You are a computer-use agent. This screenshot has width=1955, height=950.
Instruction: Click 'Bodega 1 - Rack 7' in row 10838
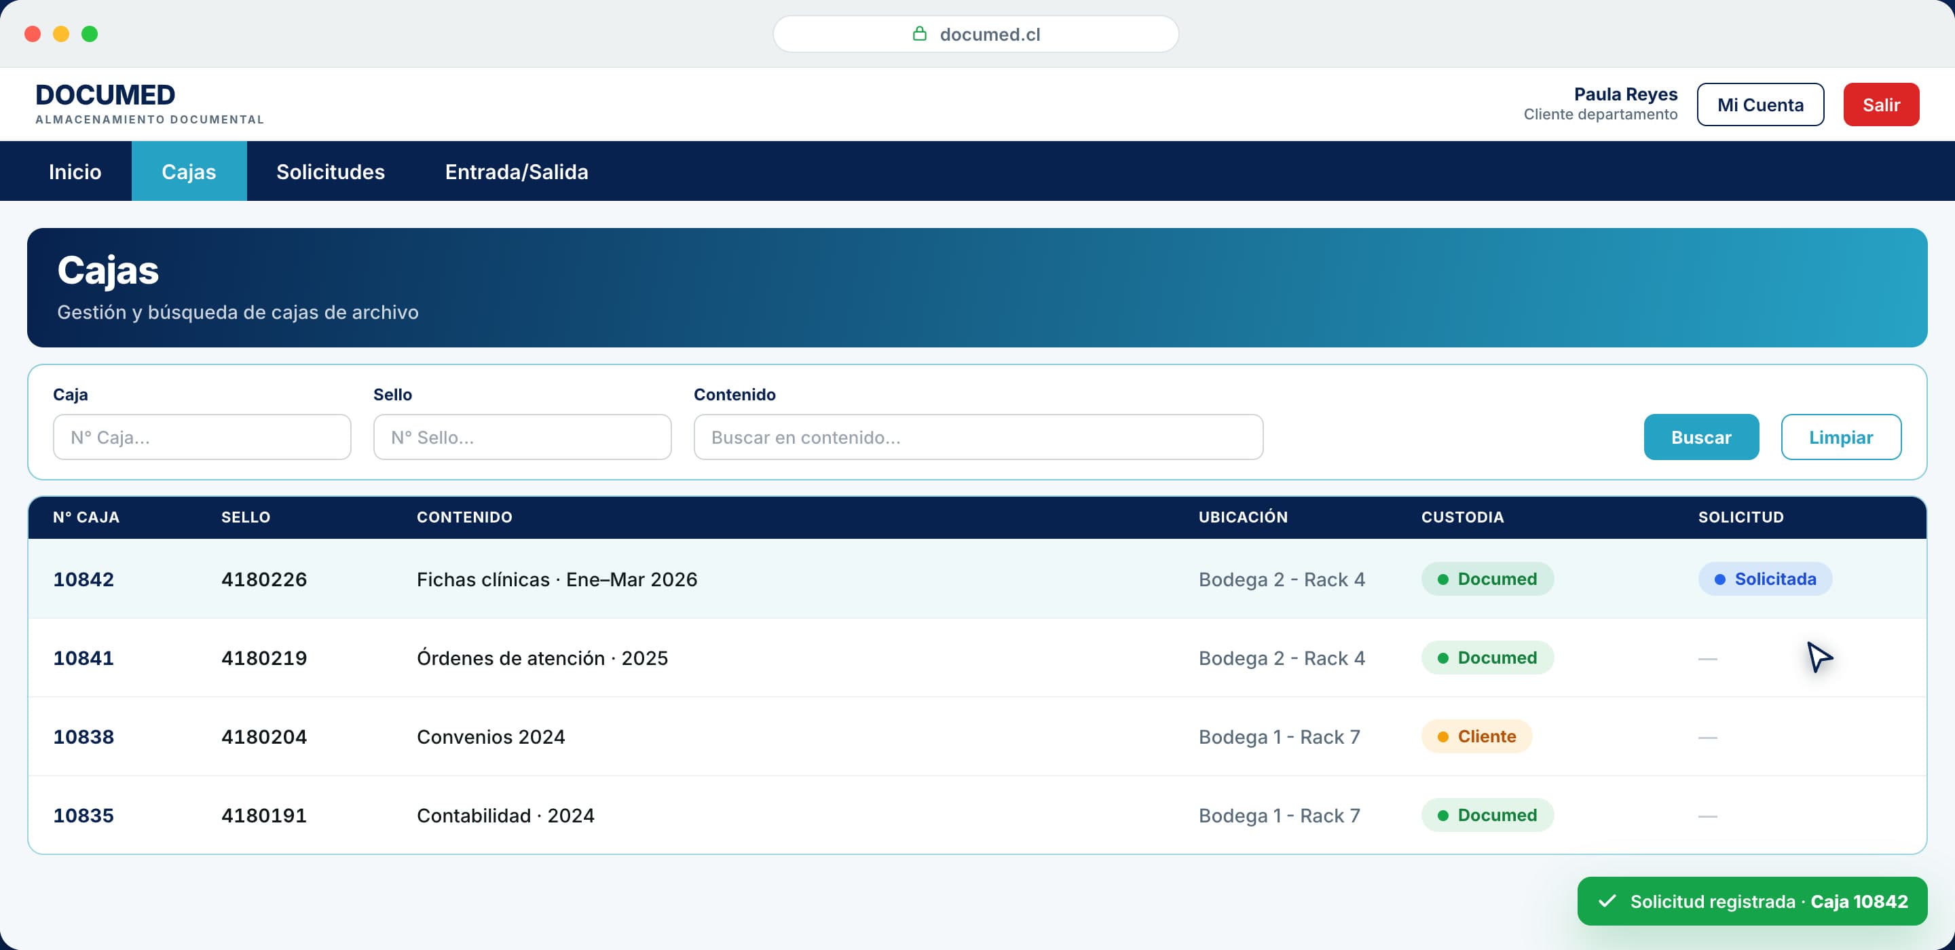pos(1280,737)
